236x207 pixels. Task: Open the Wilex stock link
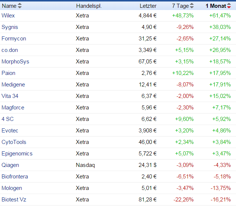click(x=8, y=16)
